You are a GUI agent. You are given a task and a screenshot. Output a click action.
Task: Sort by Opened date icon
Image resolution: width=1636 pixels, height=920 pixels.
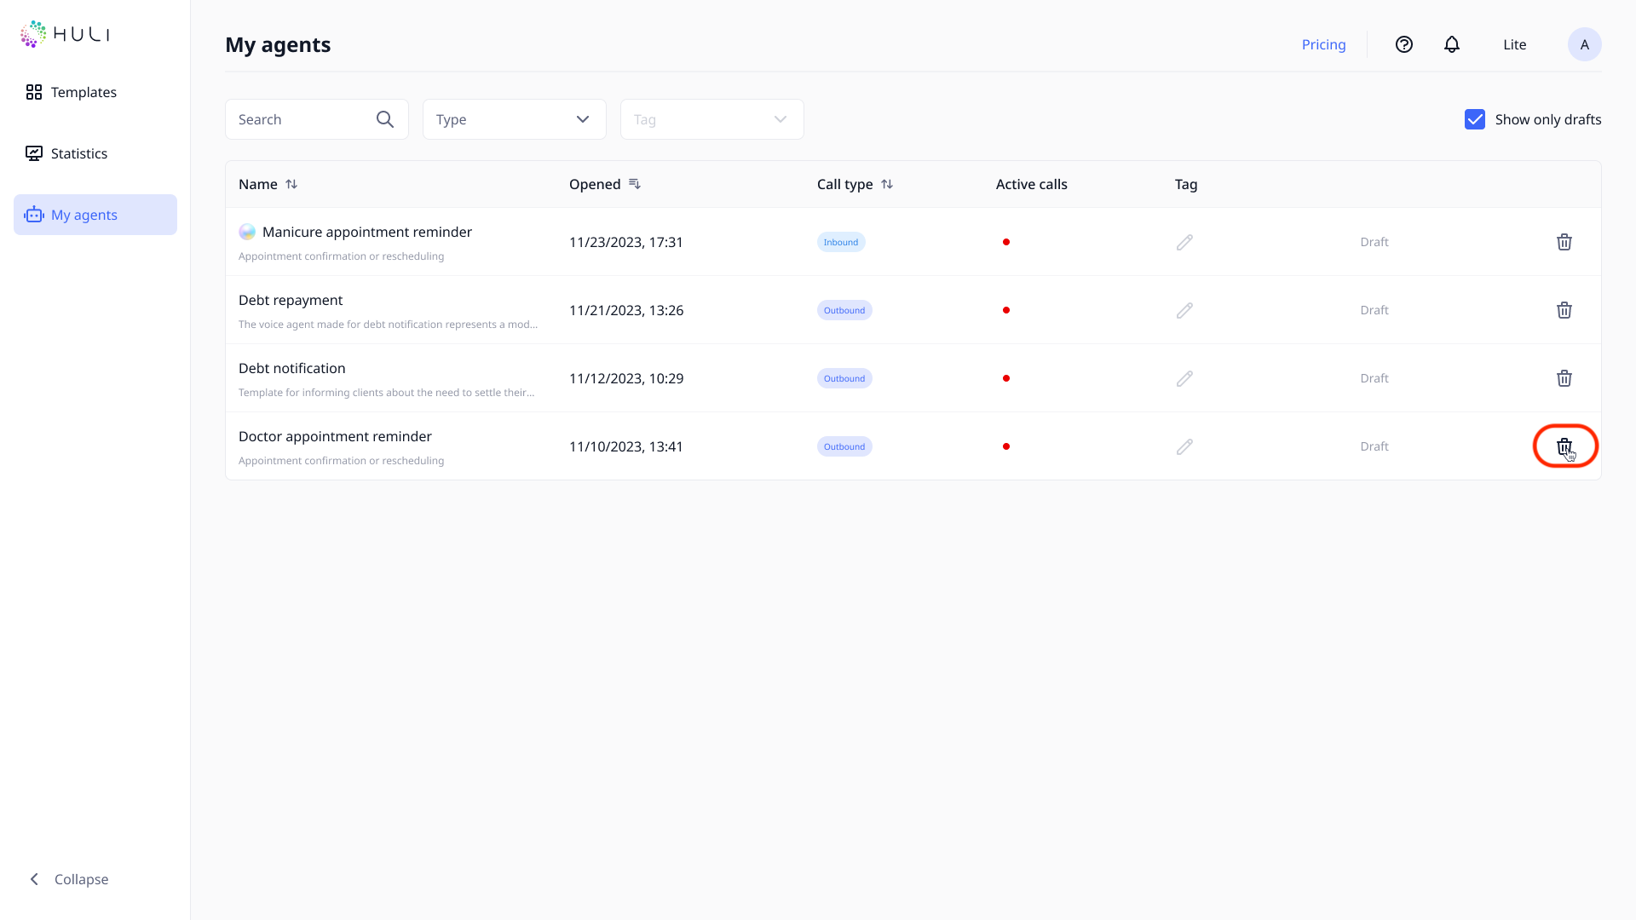(x=634, y=184)
